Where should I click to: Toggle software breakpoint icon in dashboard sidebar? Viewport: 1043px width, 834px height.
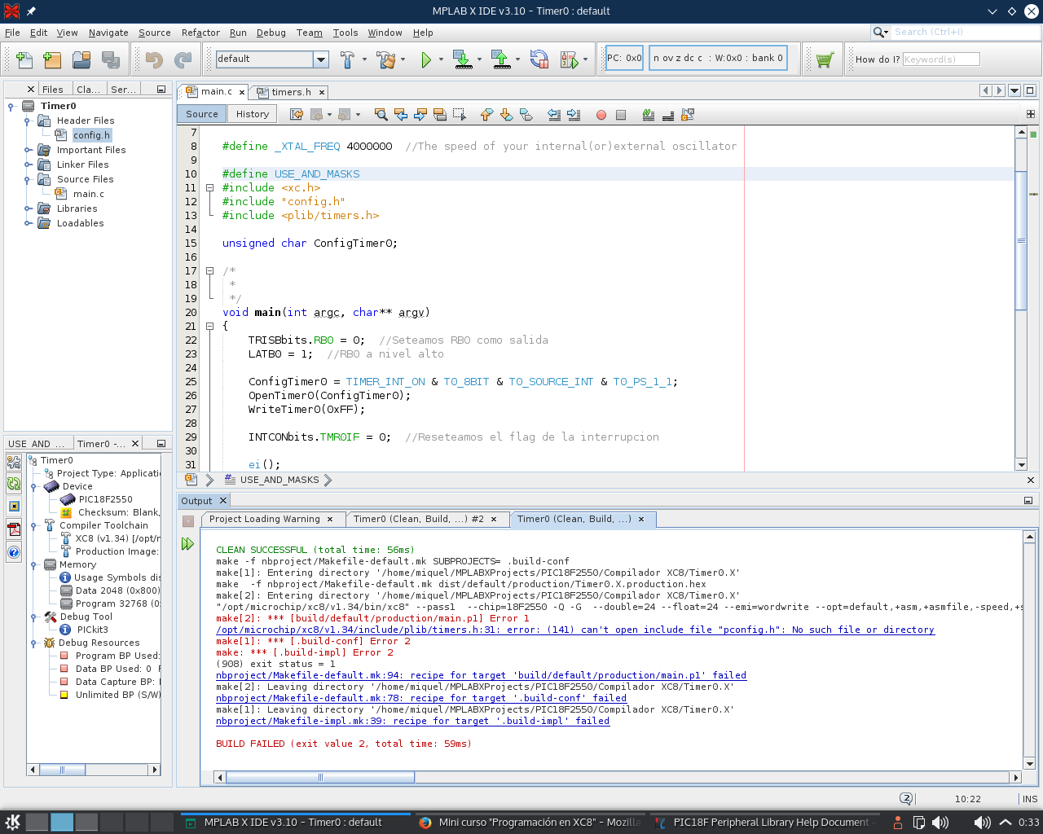point(14,507)
